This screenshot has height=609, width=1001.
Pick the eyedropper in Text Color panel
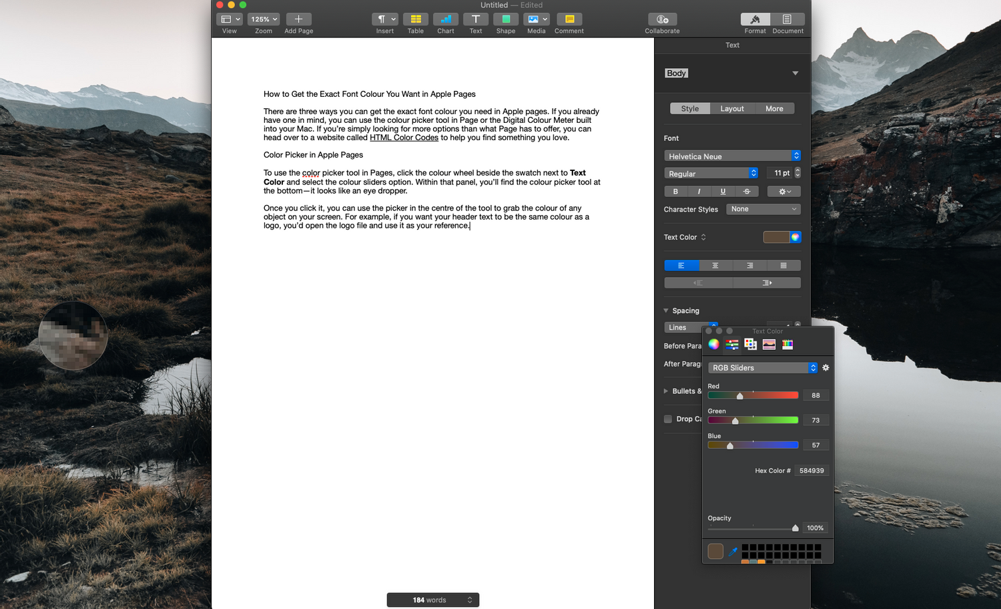733,552
